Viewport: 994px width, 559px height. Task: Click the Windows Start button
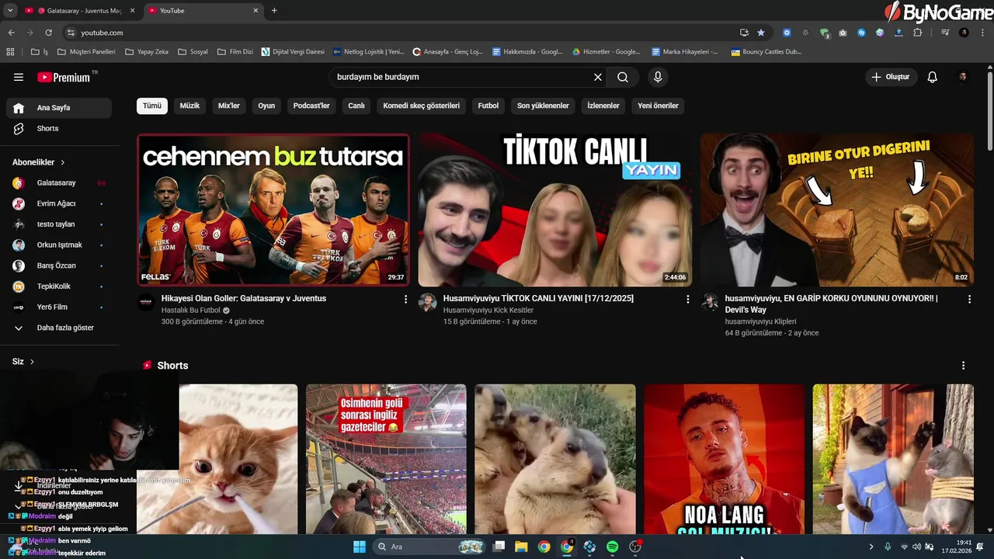[x=360, y=547]
